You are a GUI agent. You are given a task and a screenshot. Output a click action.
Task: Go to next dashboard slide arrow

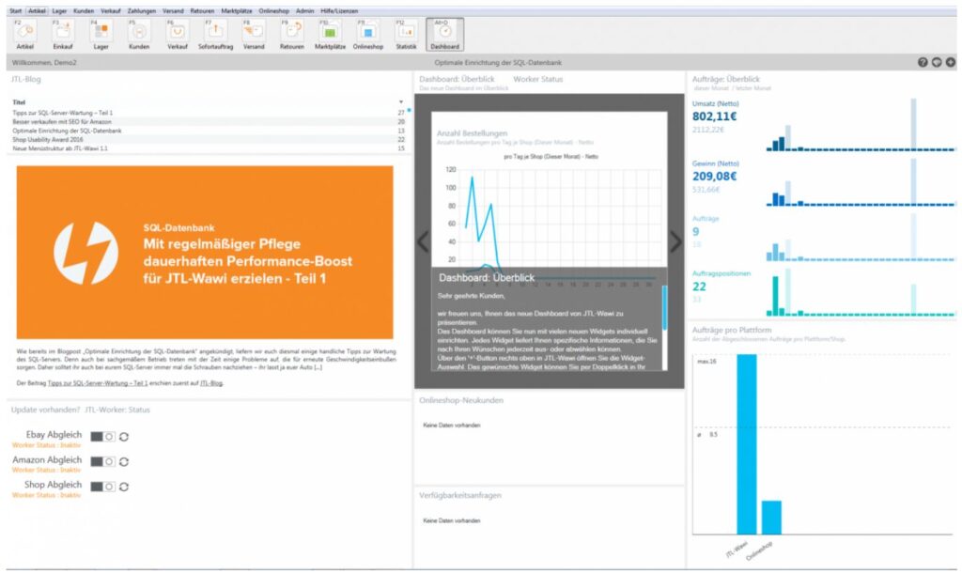pyautogui.click(x=675, y=241)
